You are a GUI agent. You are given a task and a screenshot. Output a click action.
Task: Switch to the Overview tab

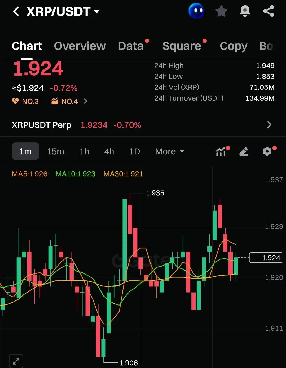[80, 46]
